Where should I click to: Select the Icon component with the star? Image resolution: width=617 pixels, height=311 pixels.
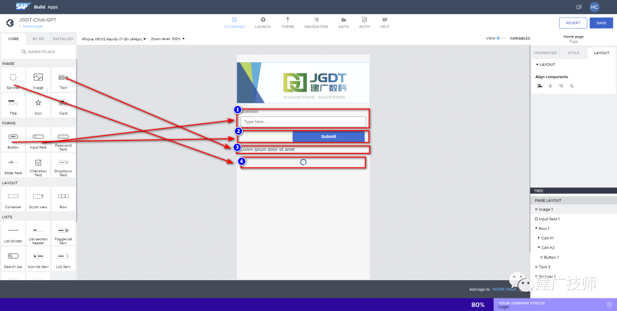pyautogui.click(x=38, y=106)
